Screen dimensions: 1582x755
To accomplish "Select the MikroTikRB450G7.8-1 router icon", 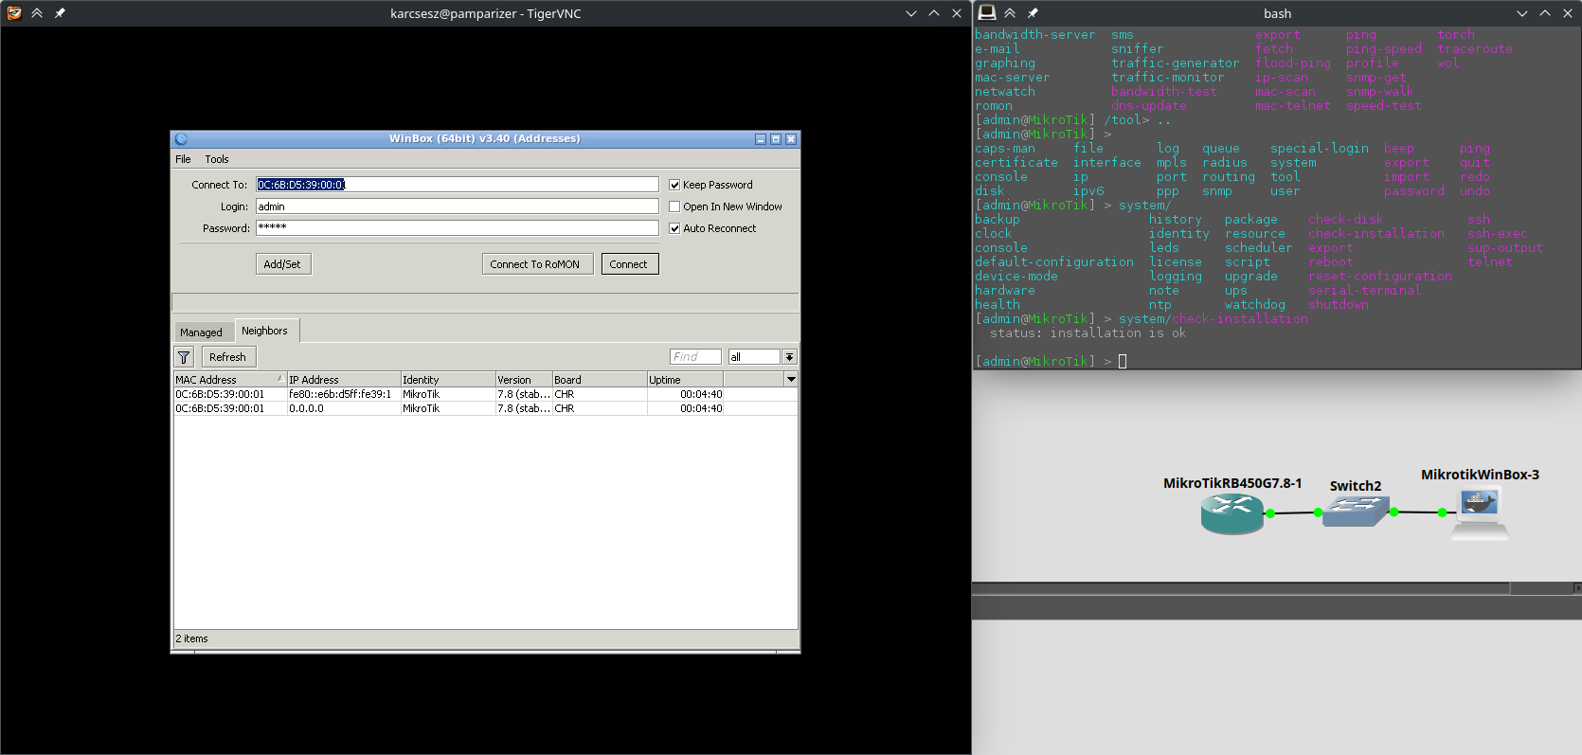I will 1231,514.
